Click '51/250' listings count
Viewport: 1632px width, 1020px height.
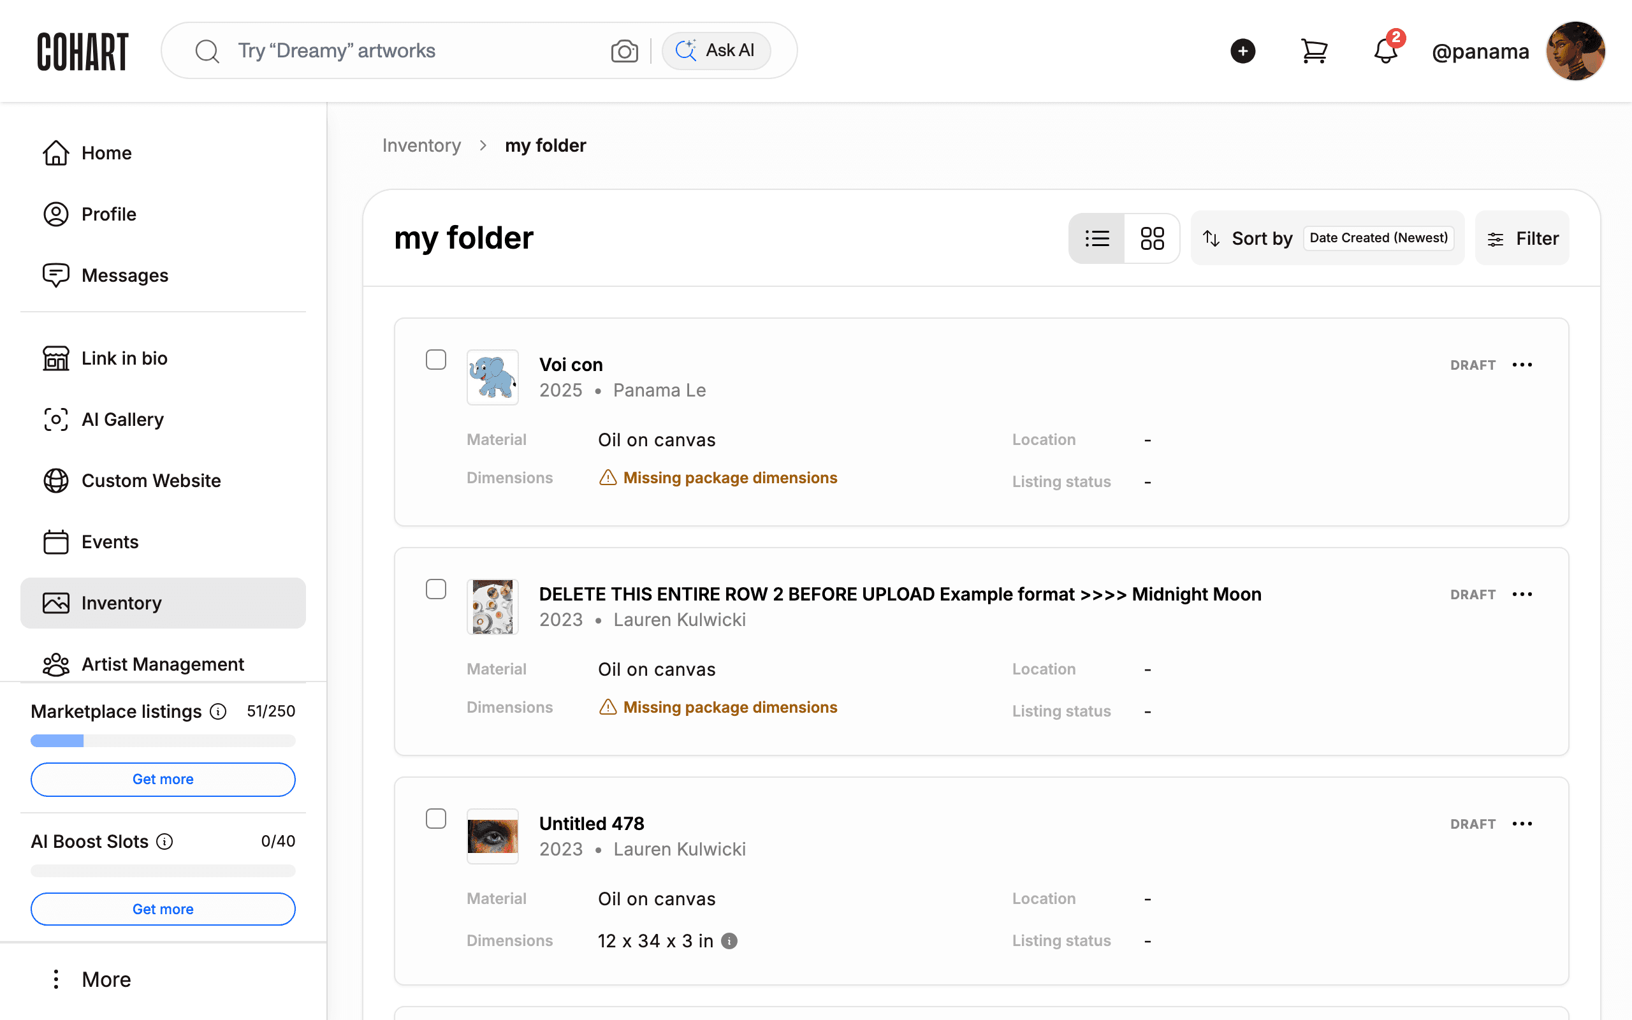click(x=271, y=711)
